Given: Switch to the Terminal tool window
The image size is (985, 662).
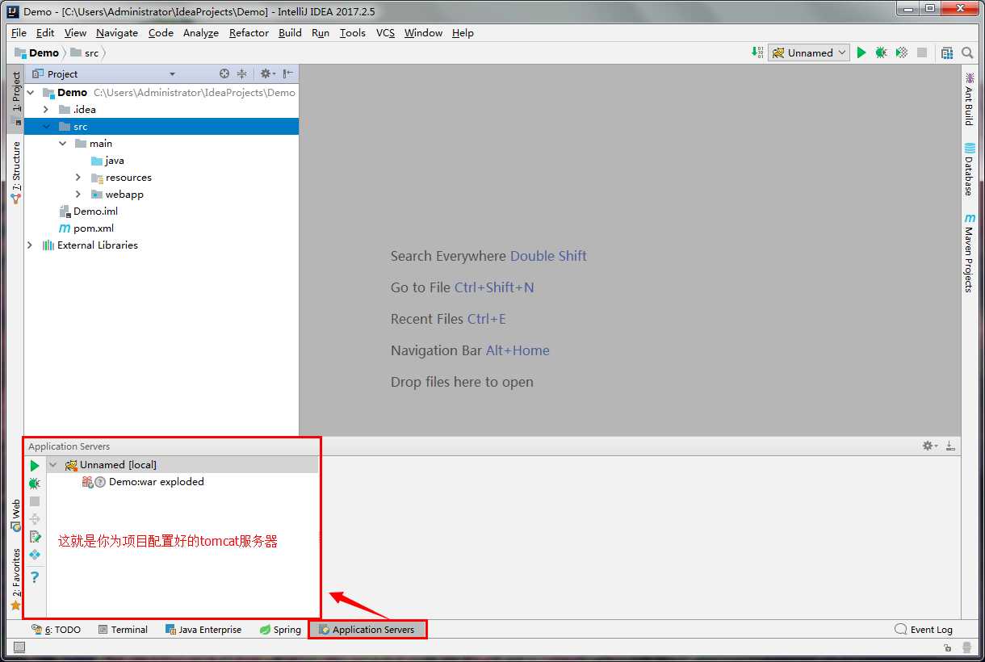Looking at the screenshot, I should pyautogui.click(x=123, y=629).
